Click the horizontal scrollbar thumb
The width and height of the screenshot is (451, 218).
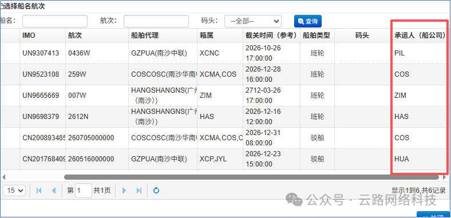[x=251, y=177]
